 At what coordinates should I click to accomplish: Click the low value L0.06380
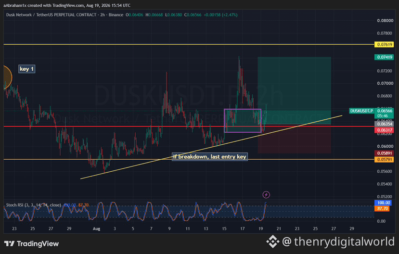point(174,15)
